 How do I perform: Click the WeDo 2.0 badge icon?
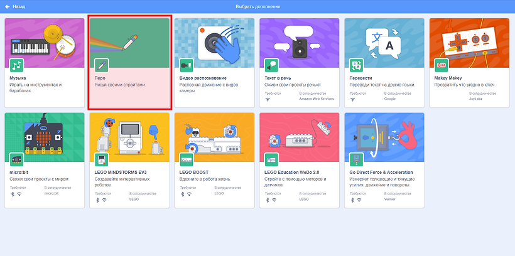(271, 159)
